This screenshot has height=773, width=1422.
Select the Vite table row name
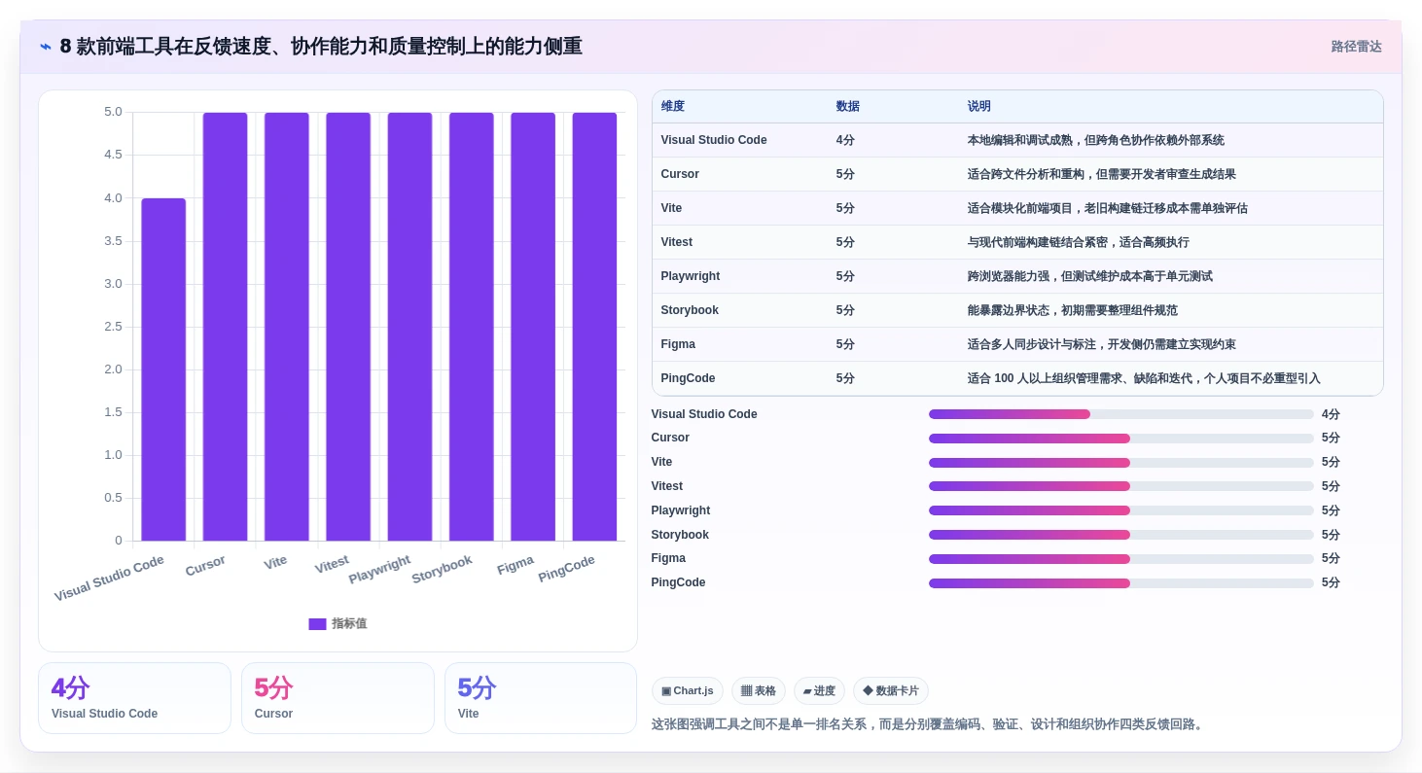click(x=671, y=208)
